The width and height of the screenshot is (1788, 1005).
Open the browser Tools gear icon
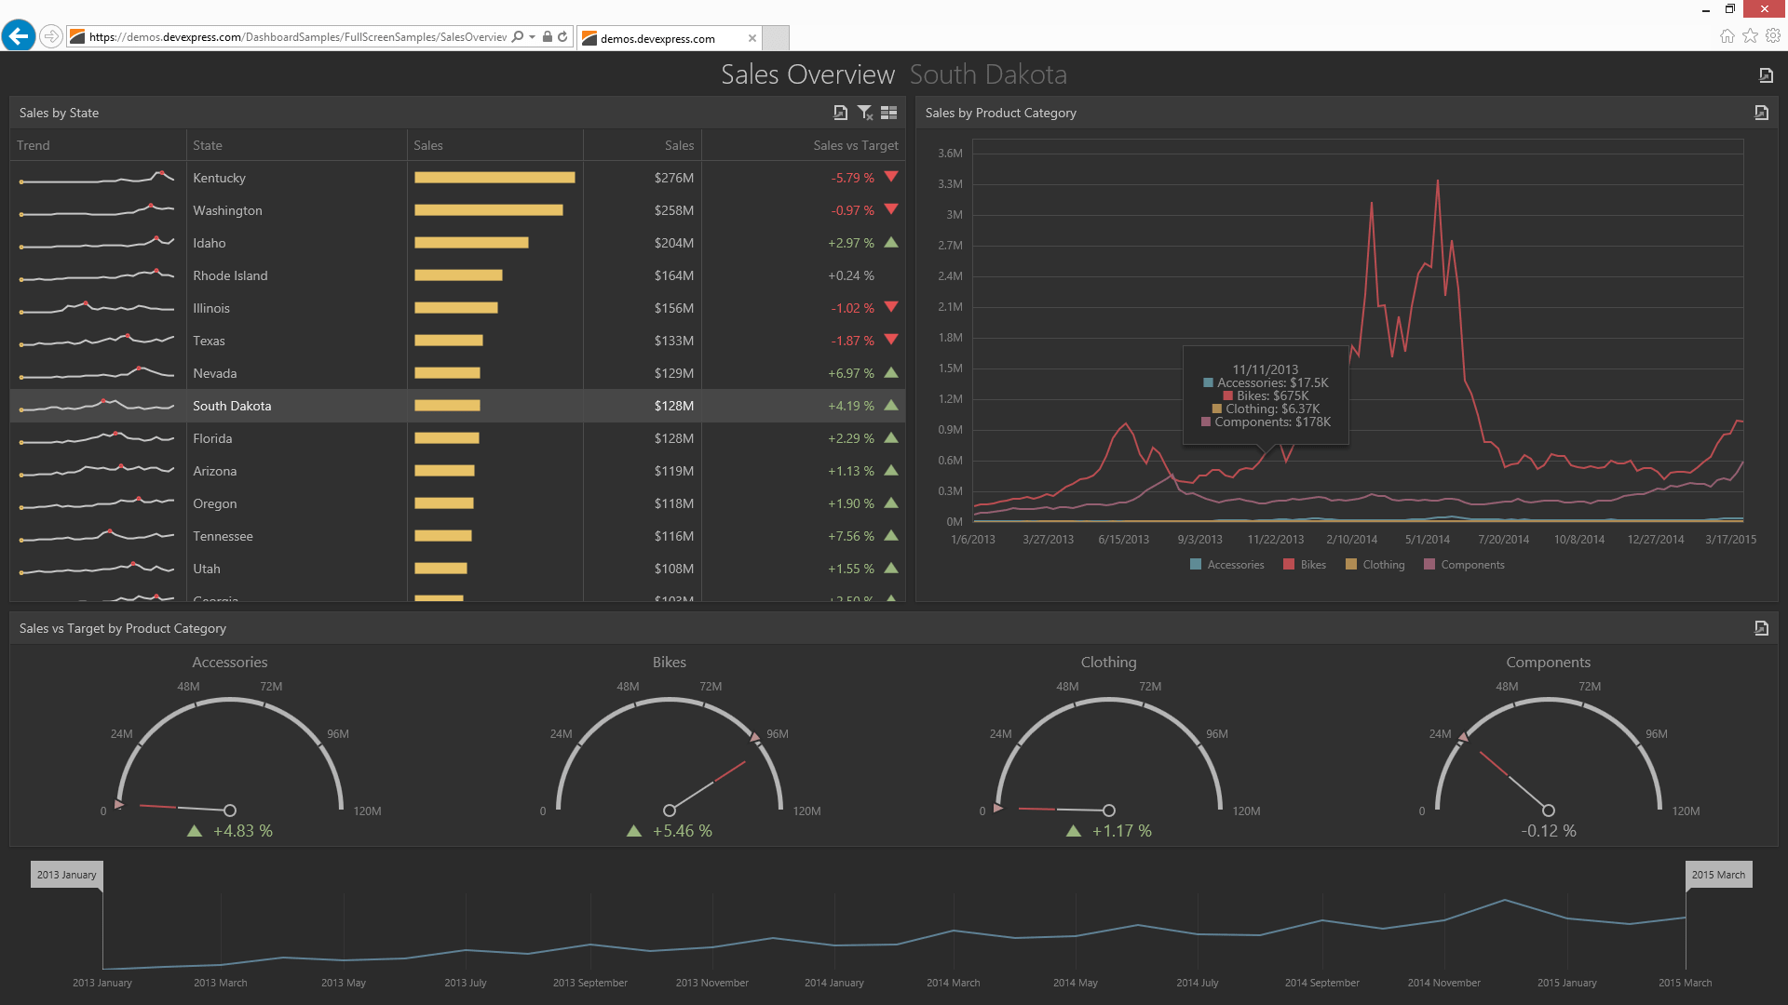pyautogui.click(x=1773, y=36)
